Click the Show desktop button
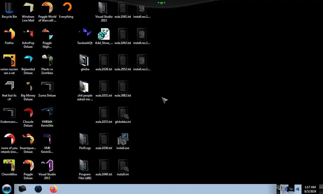 click(x=321, y=189)
